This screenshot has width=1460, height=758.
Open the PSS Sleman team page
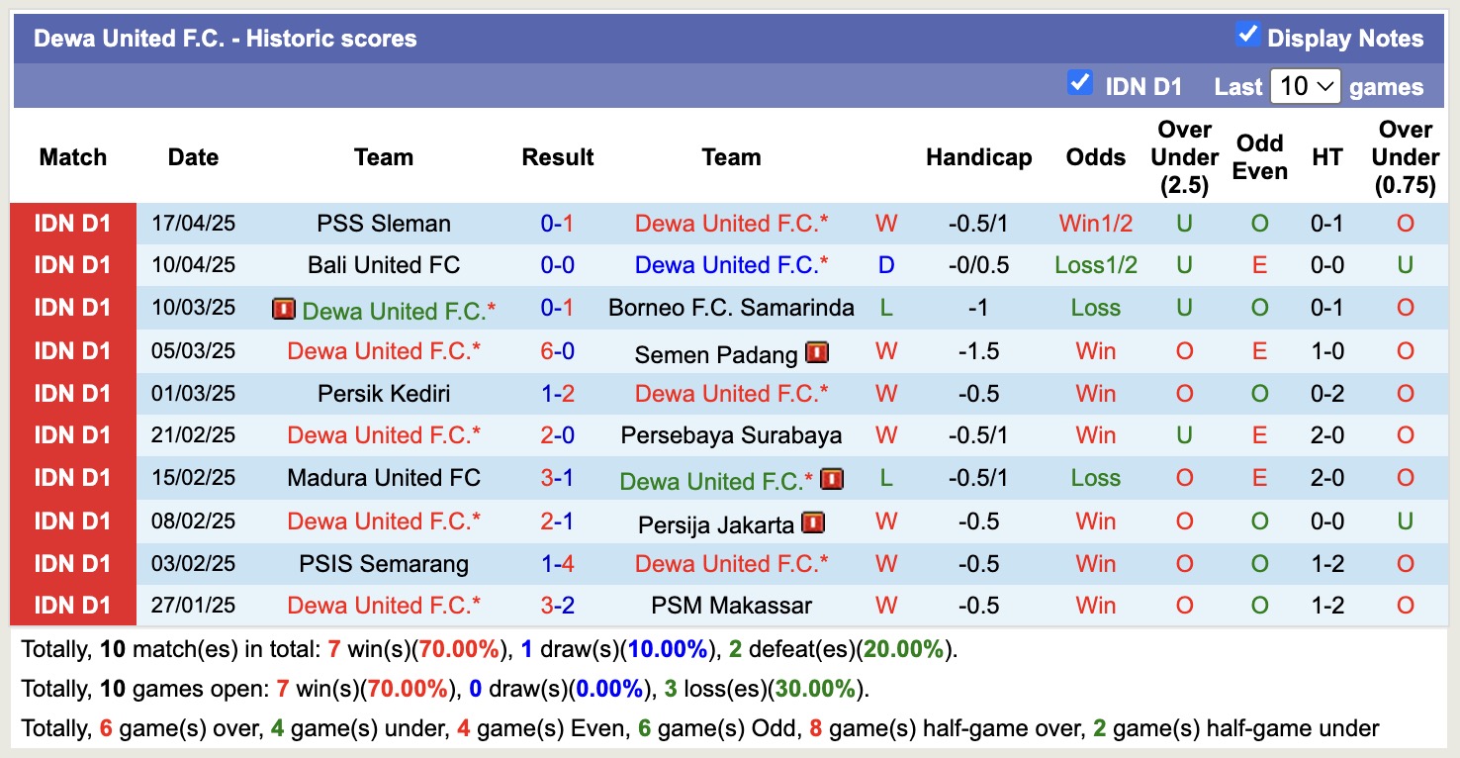[384, 223]
